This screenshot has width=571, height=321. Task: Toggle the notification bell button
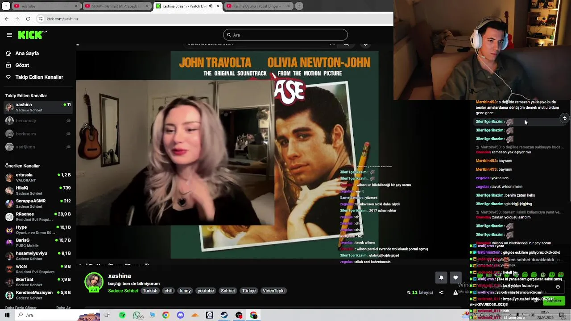pos(441,277)
